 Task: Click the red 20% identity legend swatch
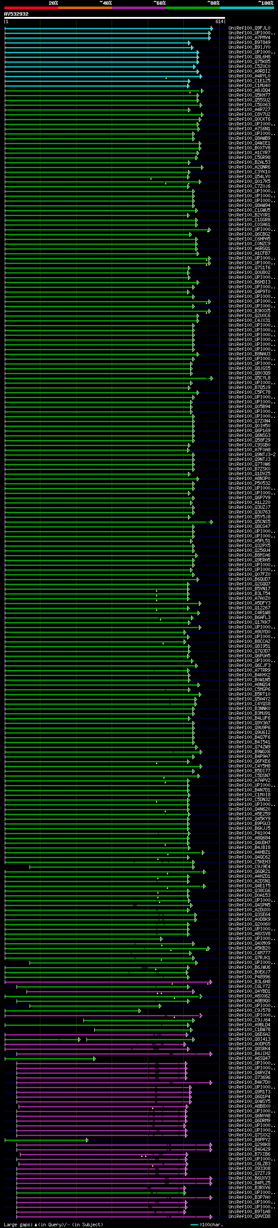click(31, 8)
